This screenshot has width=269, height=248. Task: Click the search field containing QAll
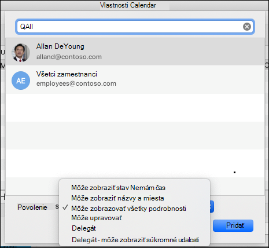[135, 27]
